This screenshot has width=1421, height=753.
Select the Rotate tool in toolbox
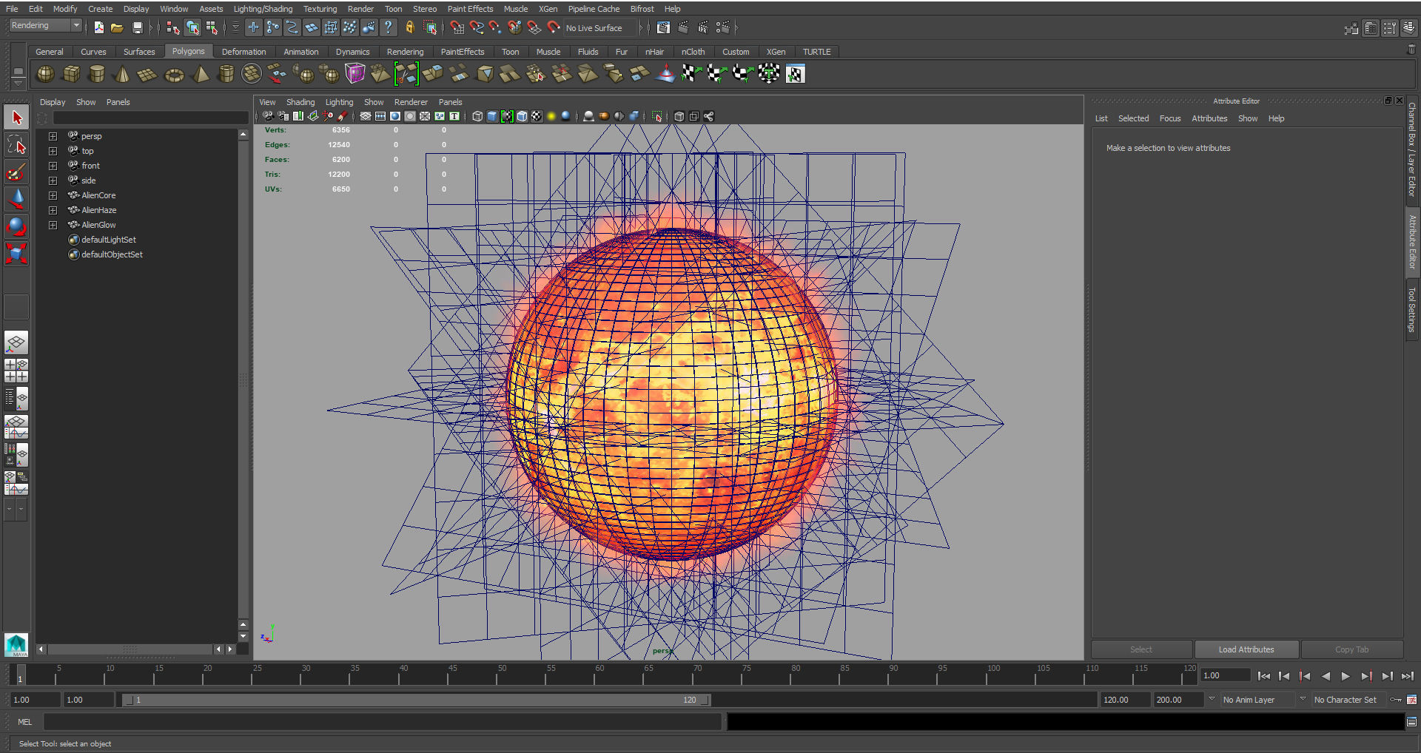point(16,226)
